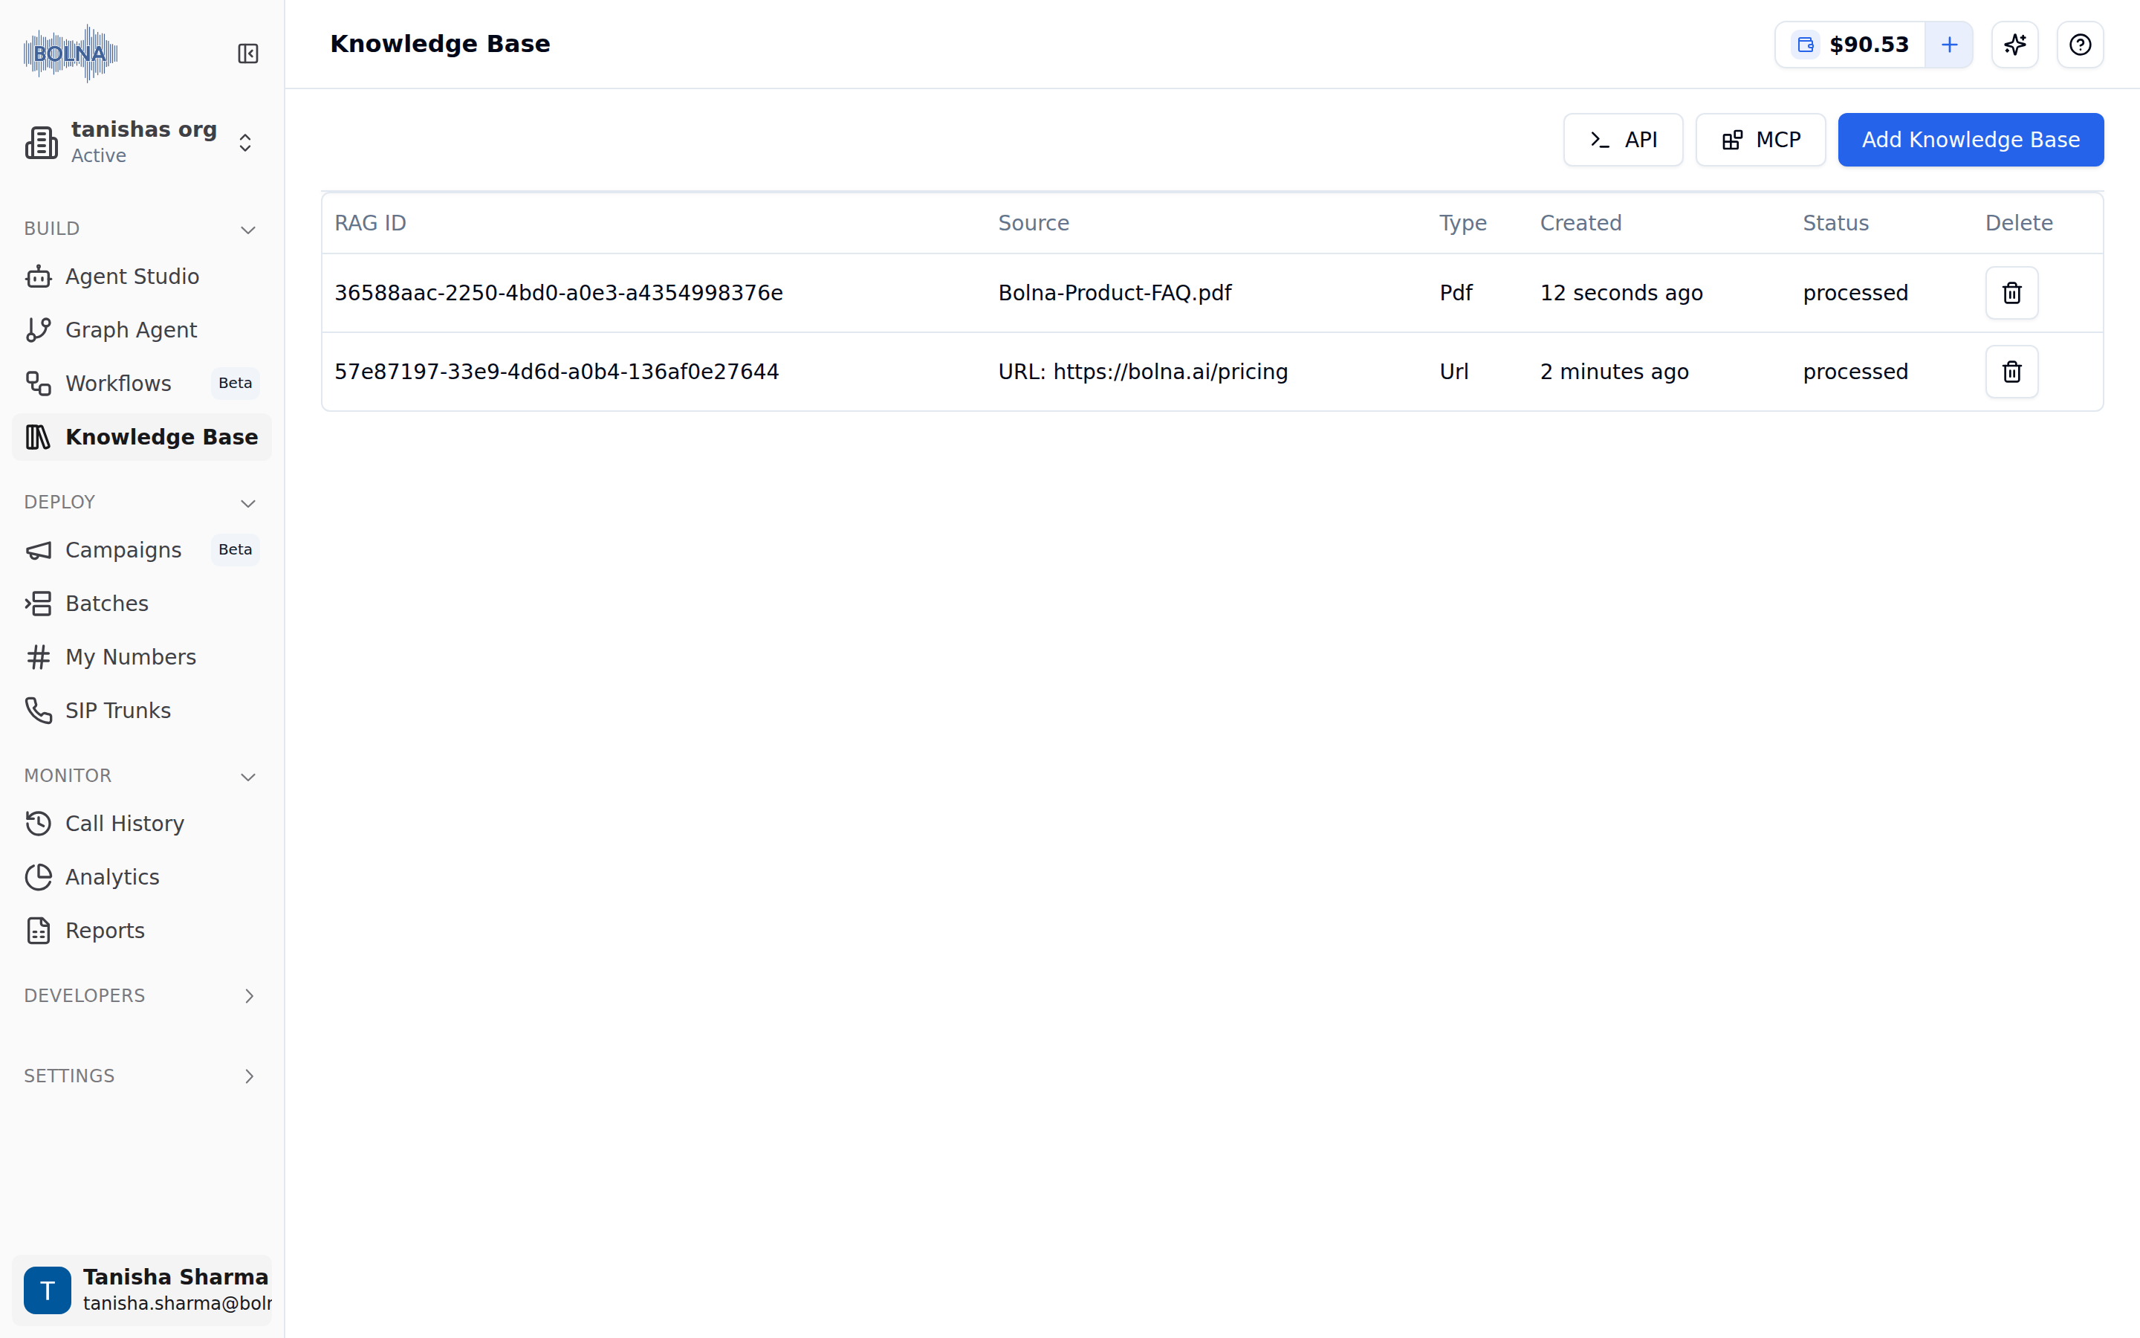Viewport: 2140px width, 1338px height.
Task: Open Agent Studio
Action: coord(141,277)
